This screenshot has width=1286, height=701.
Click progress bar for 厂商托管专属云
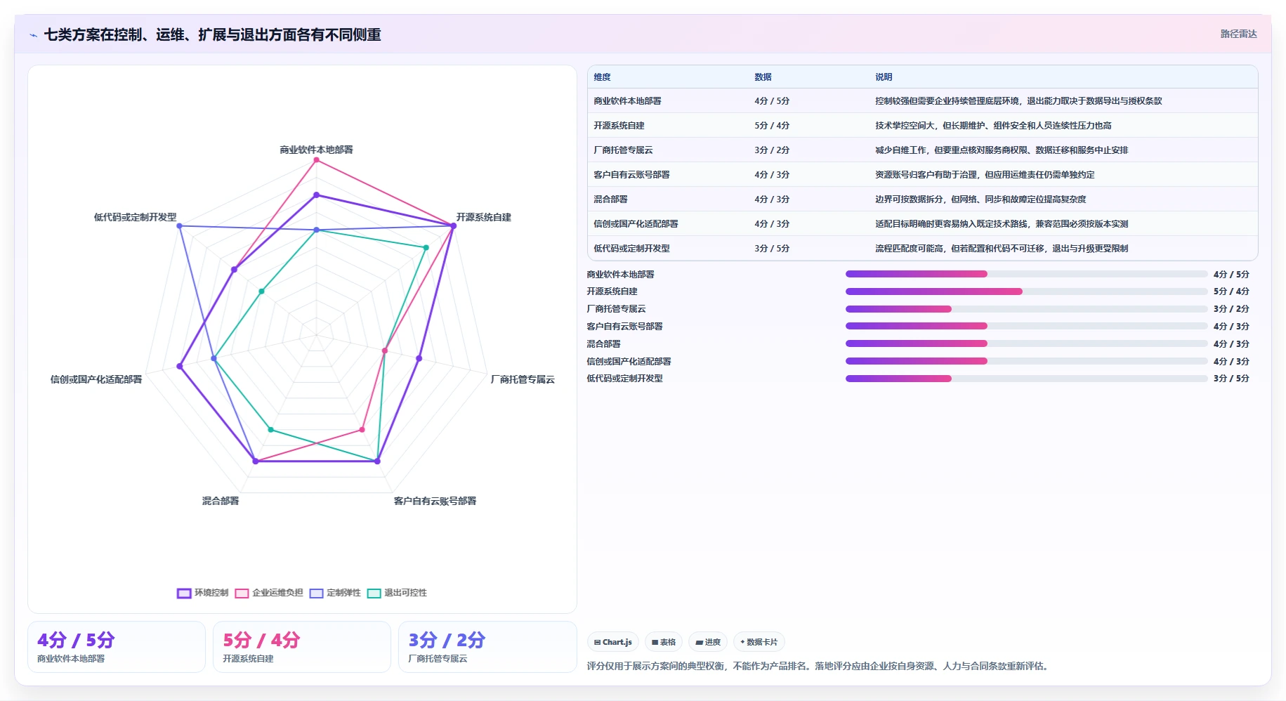coord(1026,309)
